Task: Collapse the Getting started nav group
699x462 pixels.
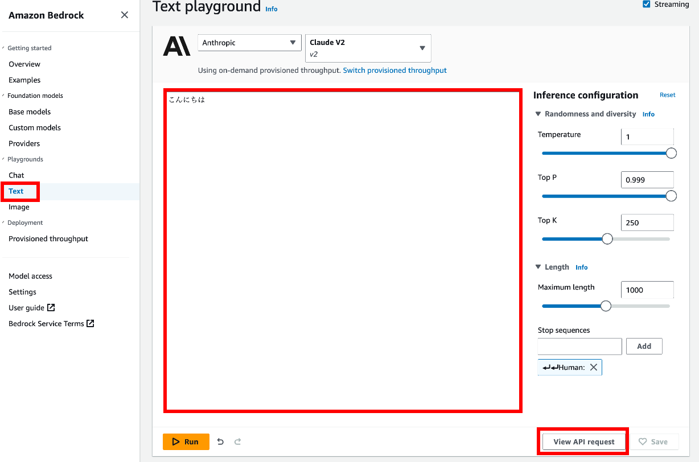Action: point(3,48)
